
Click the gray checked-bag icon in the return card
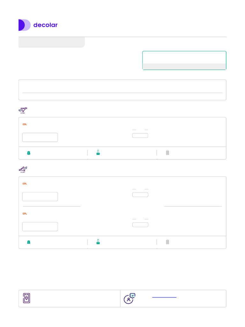click(167, 242)
